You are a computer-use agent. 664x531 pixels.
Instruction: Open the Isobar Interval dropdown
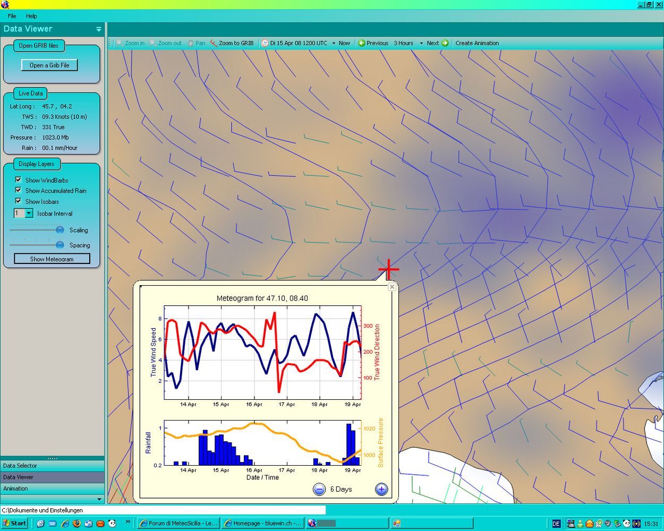[x=29, y=213]
